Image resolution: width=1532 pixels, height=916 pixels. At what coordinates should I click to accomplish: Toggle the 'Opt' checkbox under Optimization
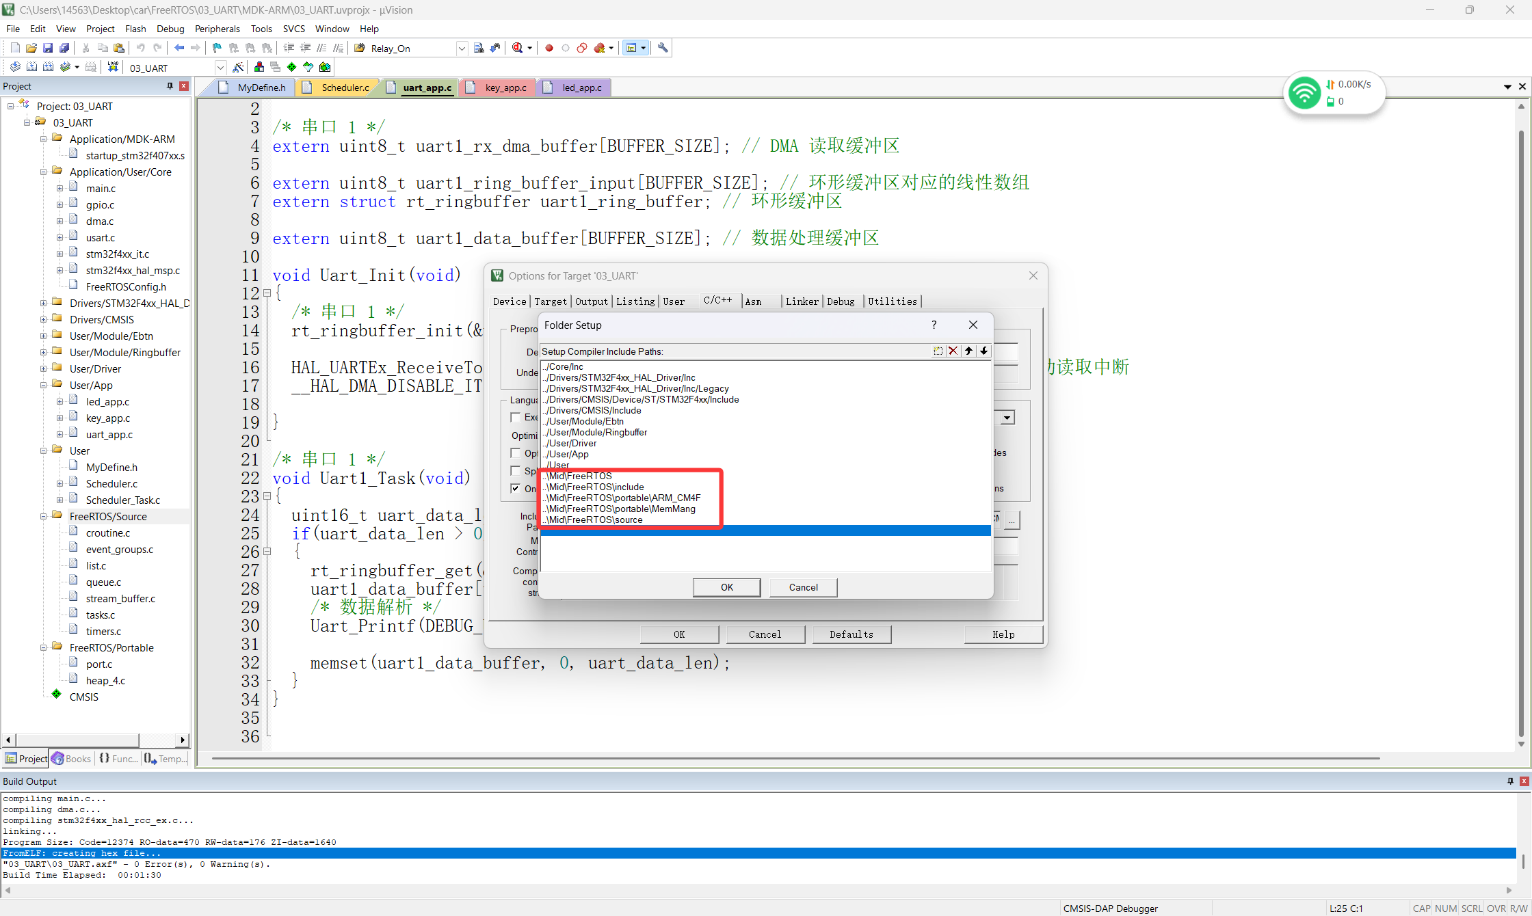[516, 453]
